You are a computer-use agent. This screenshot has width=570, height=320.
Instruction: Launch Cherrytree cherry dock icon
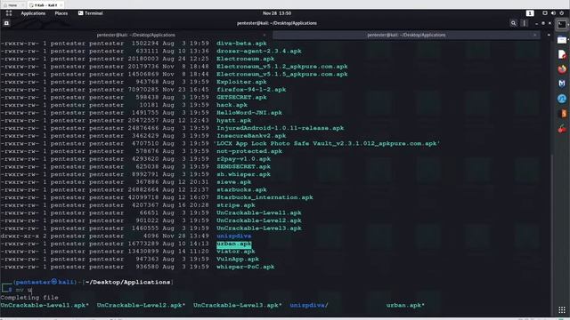click(562, 128)
